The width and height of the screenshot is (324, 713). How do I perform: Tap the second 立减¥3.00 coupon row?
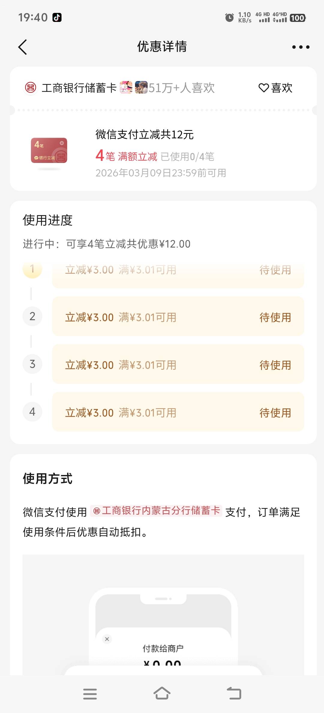tap(178, 317)
